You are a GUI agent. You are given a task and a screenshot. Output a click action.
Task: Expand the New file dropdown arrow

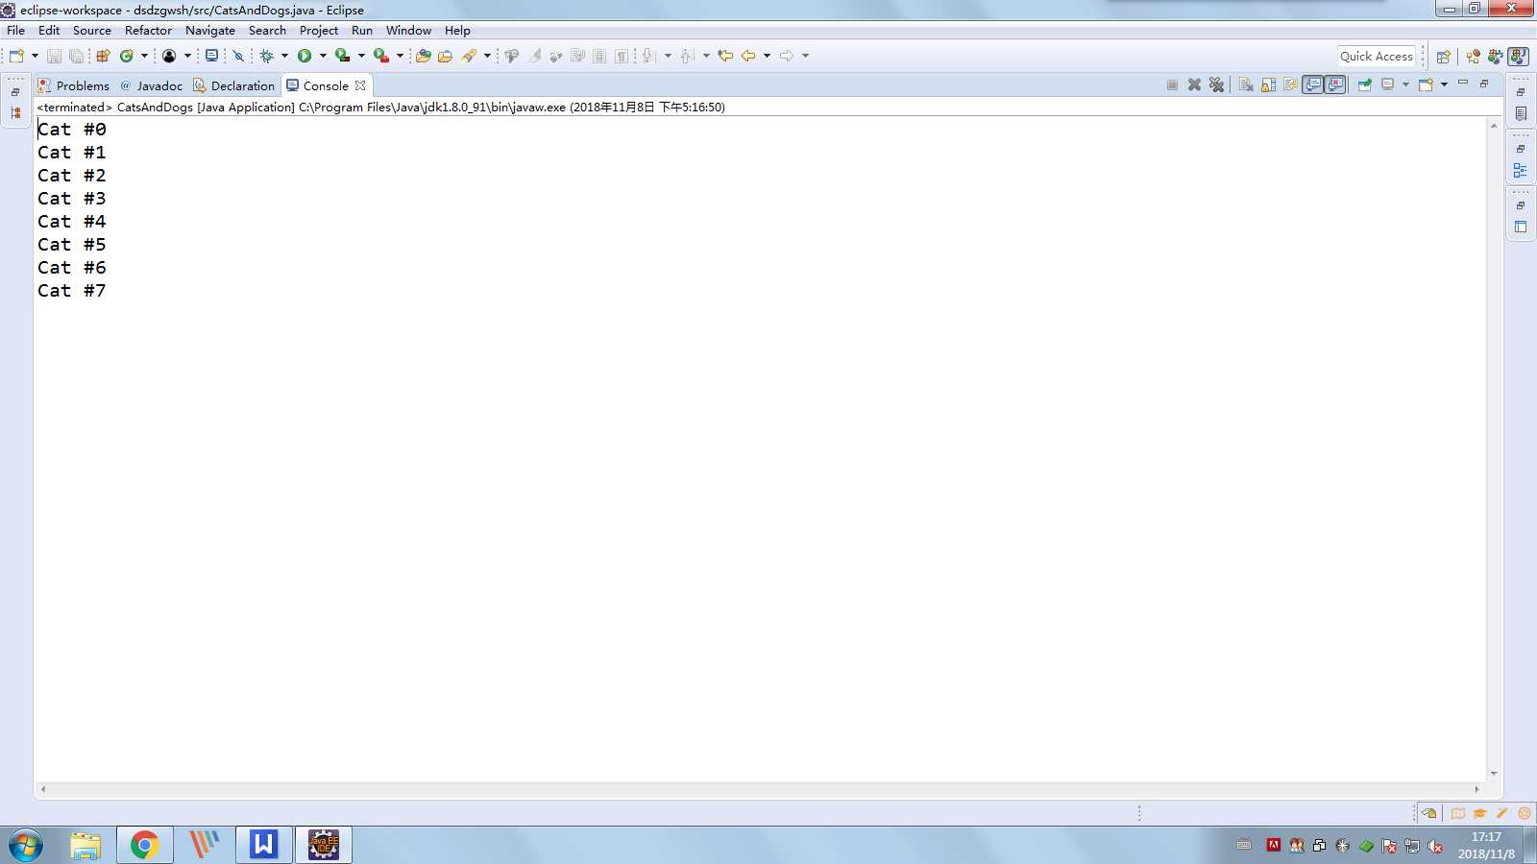point(35,56)
